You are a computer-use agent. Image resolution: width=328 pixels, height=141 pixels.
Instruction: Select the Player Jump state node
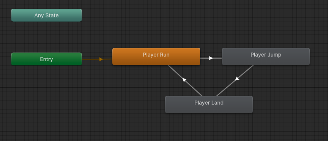(266, 56)
